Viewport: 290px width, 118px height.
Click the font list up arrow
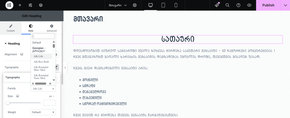pyautogui.click(x=54, y=42)
